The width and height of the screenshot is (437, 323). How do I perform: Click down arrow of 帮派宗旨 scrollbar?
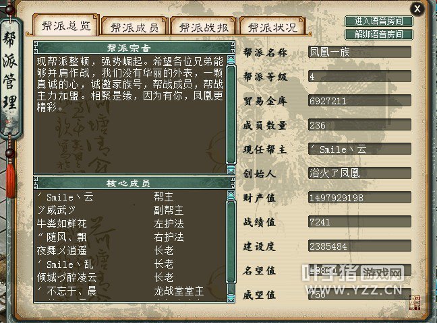point(231,170)
